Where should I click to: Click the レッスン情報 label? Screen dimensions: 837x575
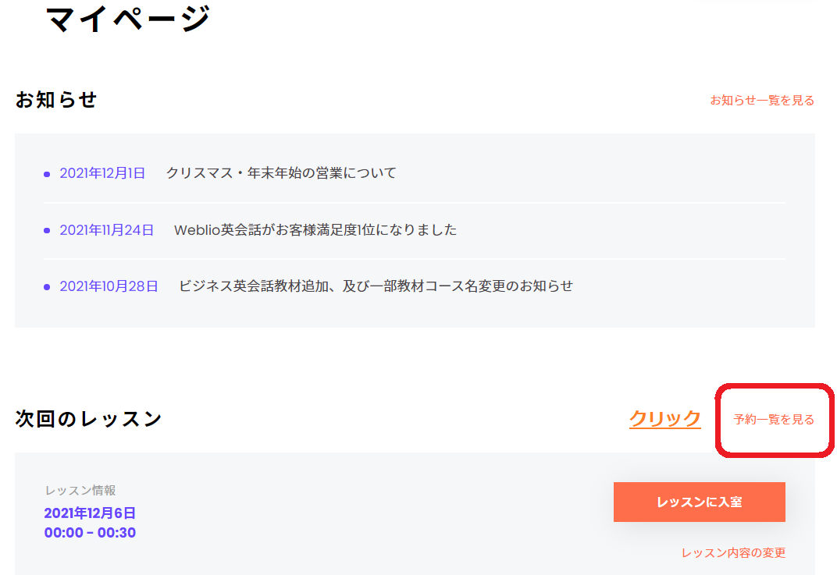[80, 491]
